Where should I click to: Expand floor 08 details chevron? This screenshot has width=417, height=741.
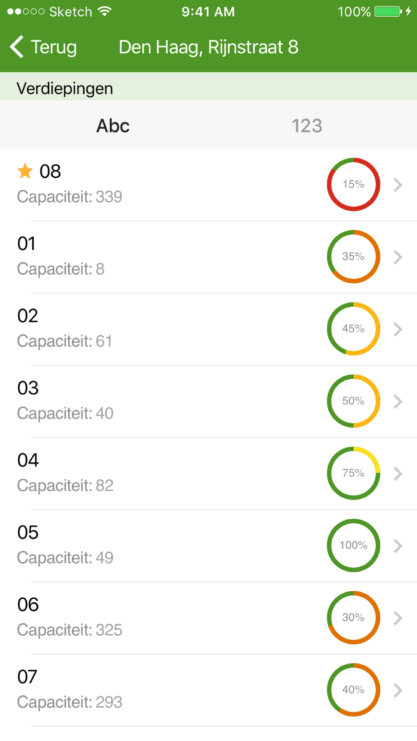tap(398, 185)
